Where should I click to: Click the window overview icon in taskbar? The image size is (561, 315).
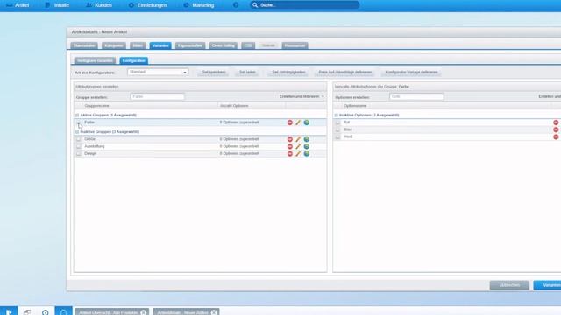tap(27, 311)
